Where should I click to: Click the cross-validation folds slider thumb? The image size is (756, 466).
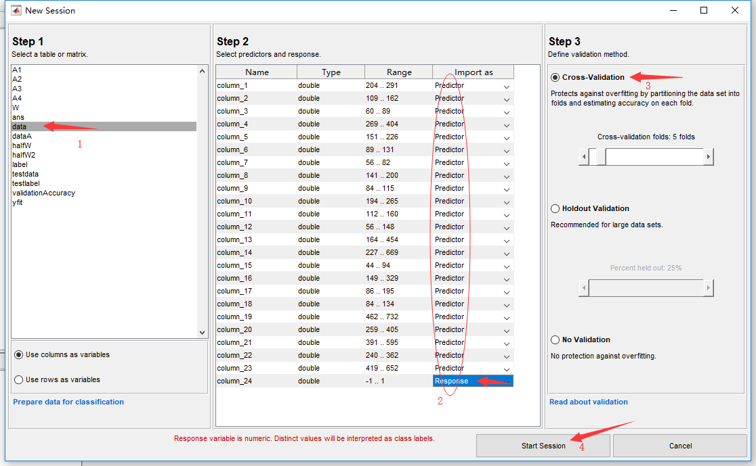pos(597,157)
